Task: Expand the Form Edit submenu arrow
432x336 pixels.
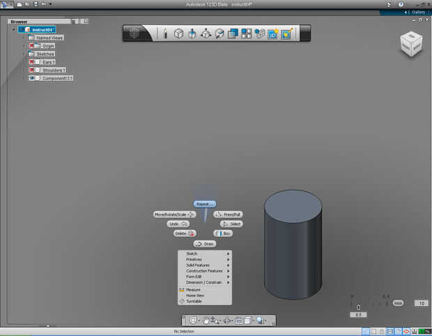Action: pos(228,277)
